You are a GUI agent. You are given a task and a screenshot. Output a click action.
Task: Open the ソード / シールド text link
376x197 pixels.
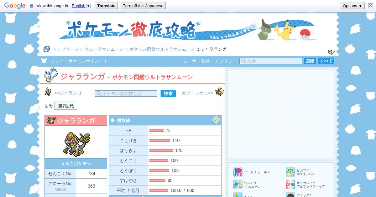point(257,172)
